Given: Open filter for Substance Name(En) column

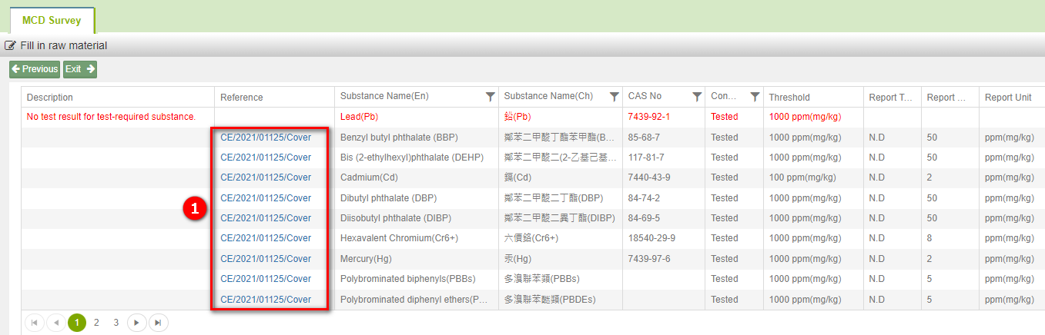Looking at the screenshot, I should 490,97.
